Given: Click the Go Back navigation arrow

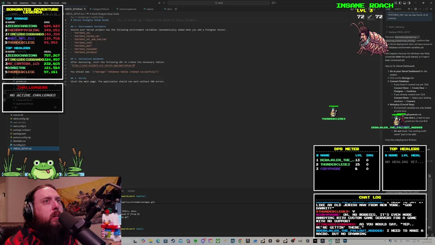Looking at the screenshot, I should 159,3.
